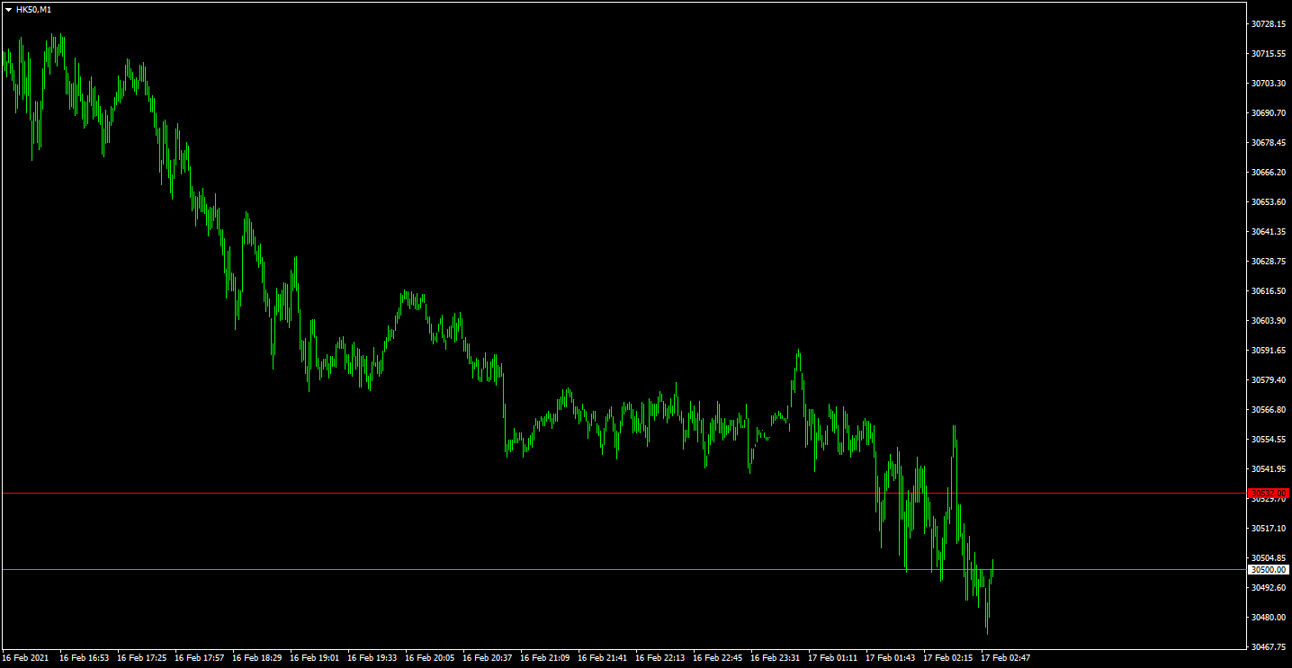Select the gray line at 30500.00
This screenshot has height=668, width=1292.
(624, 569)
